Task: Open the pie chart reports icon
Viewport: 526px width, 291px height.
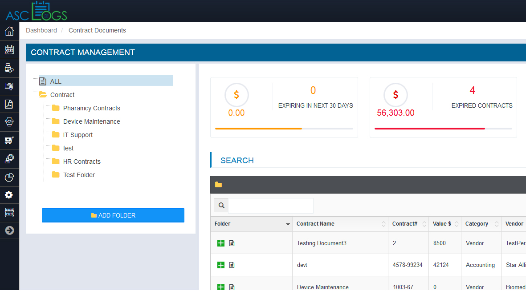Action: (9, 178)
